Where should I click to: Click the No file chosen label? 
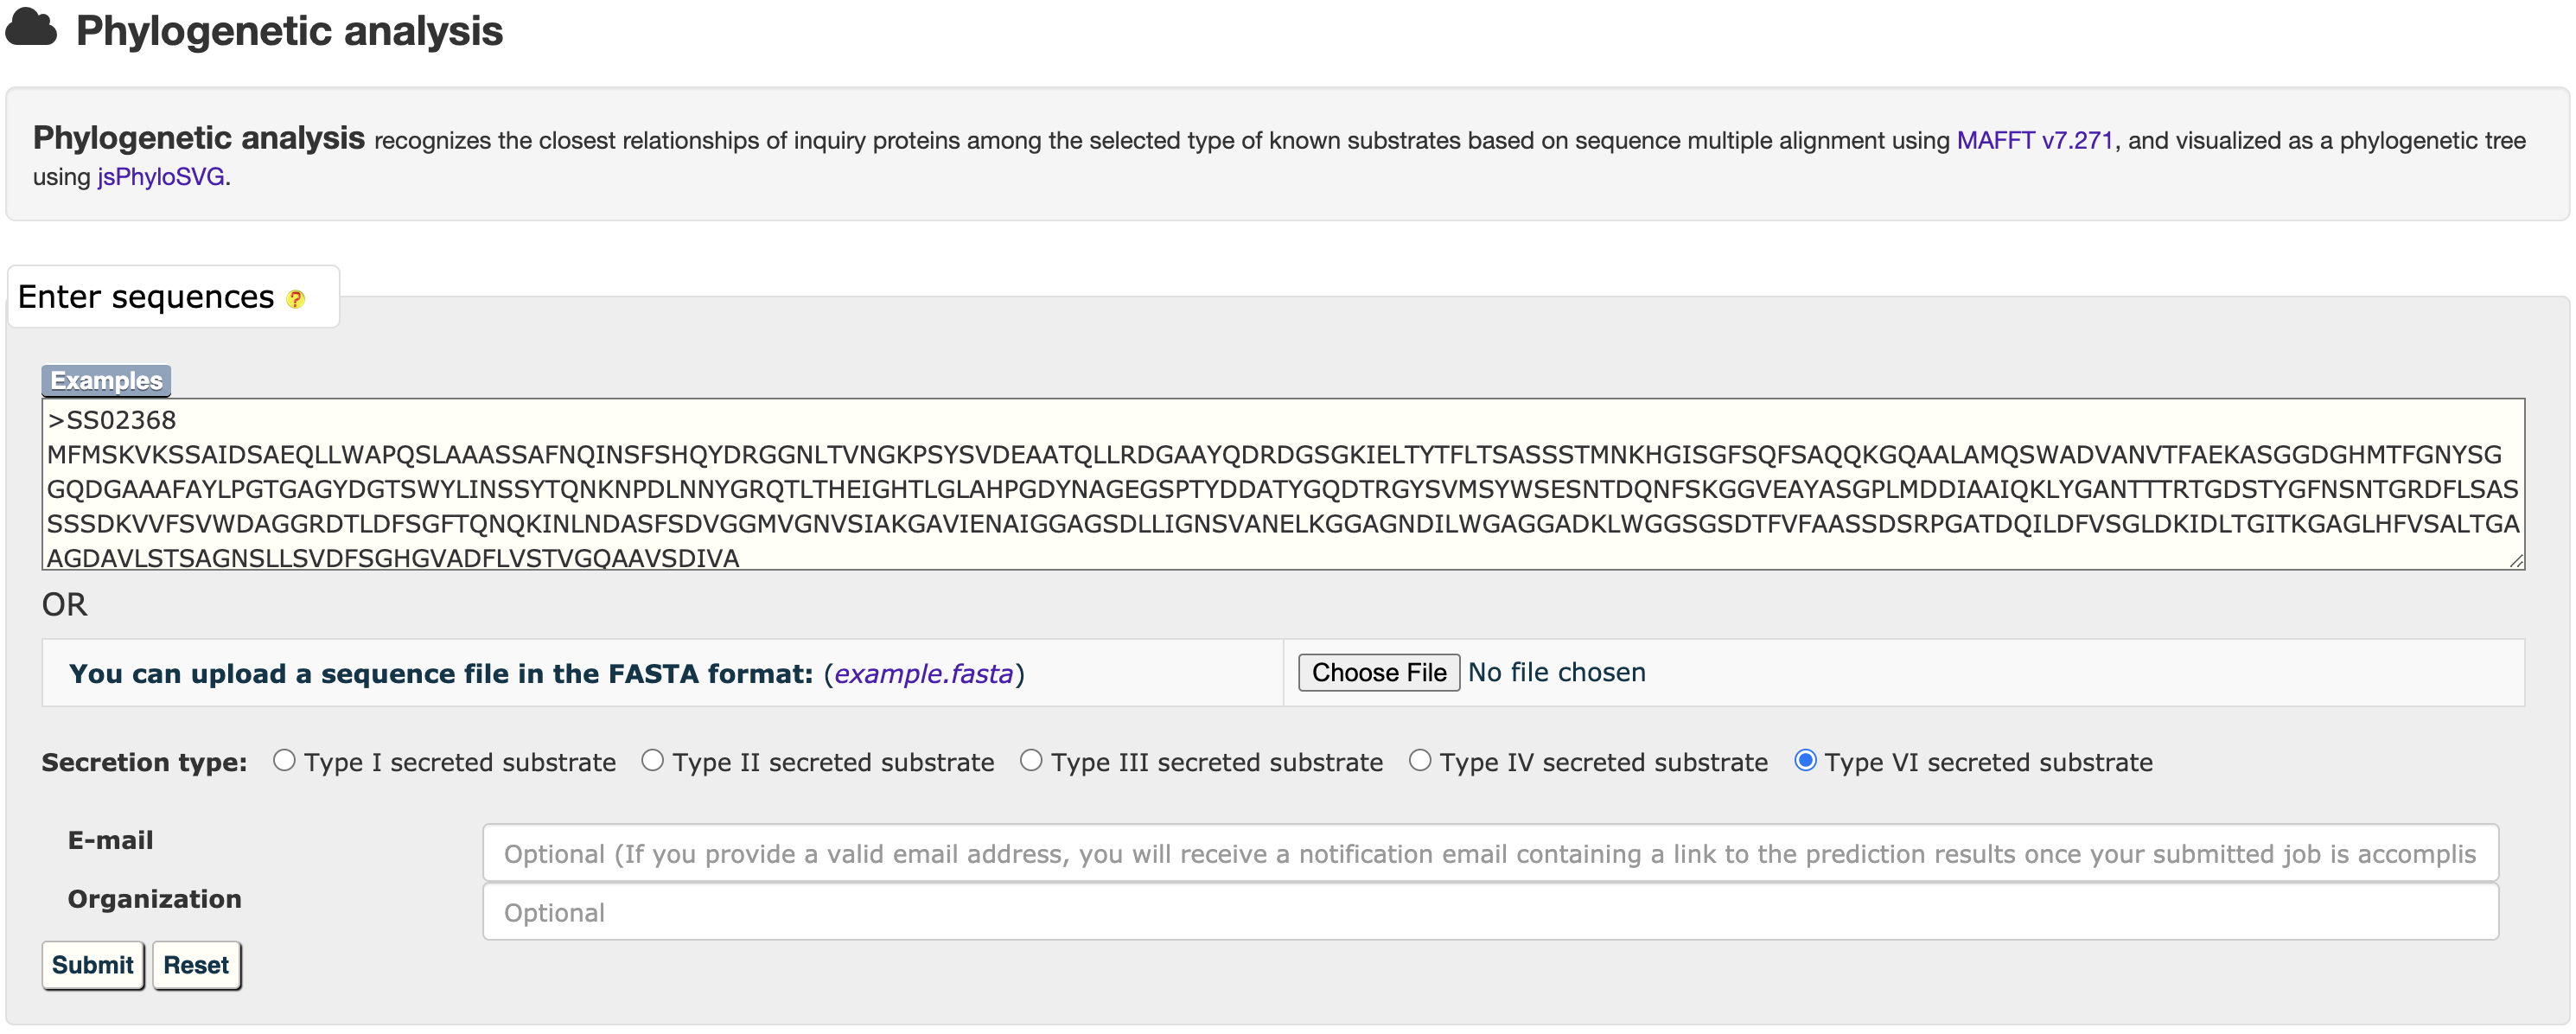pyautogui.click(x=1556, y=672)
